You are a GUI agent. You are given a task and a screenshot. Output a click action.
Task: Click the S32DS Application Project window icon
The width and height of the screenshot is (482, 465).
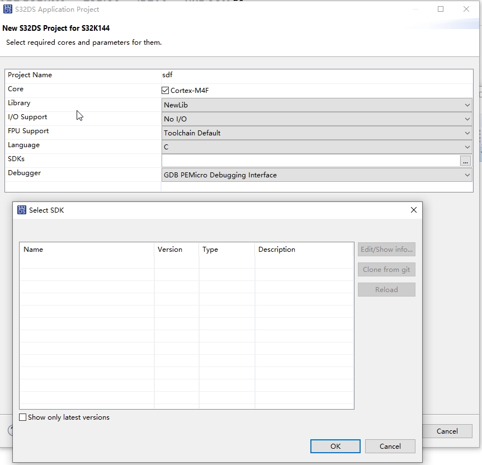click(x=8, y=9)
